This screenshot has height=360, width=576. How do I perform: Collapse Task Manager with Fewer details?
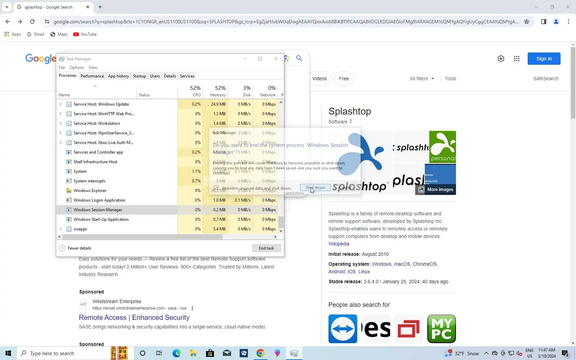[75, 248]
